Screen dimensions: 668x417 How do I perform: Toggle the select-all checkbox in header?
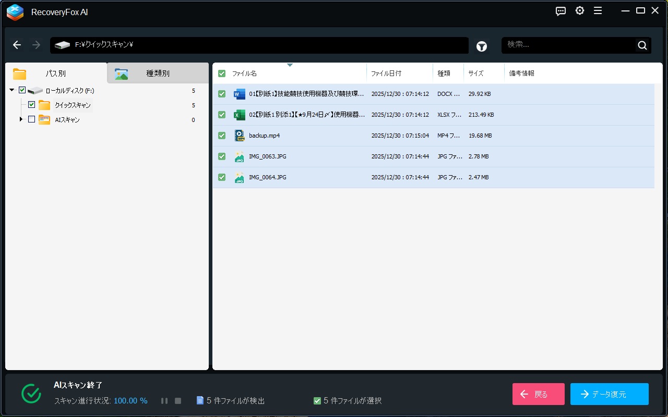(x=222, y=73)
